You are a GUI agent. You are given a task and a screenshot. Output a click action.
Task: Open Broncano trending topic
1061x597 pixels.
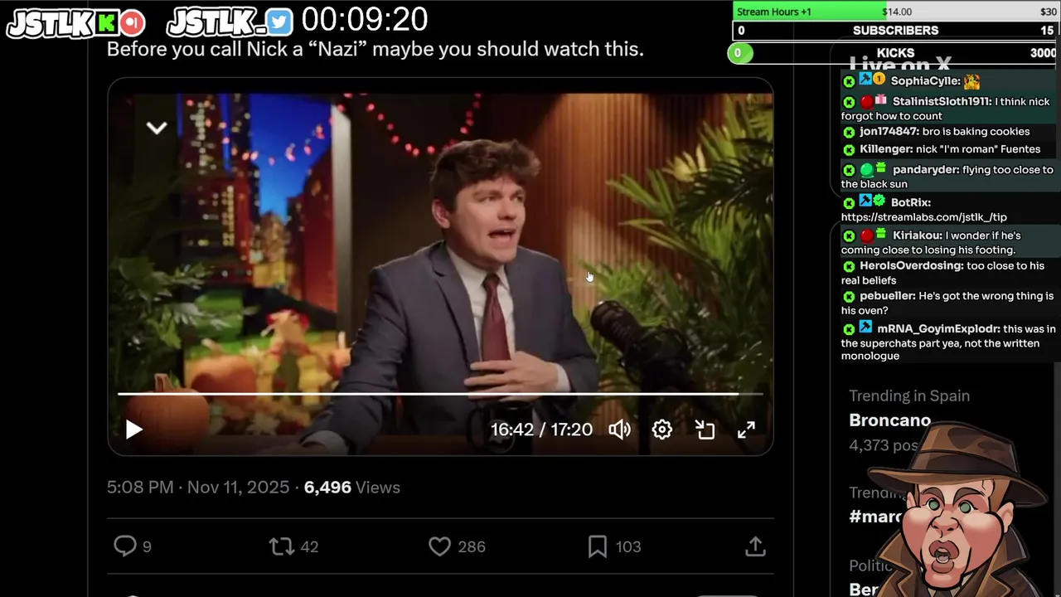click(889, 420)
